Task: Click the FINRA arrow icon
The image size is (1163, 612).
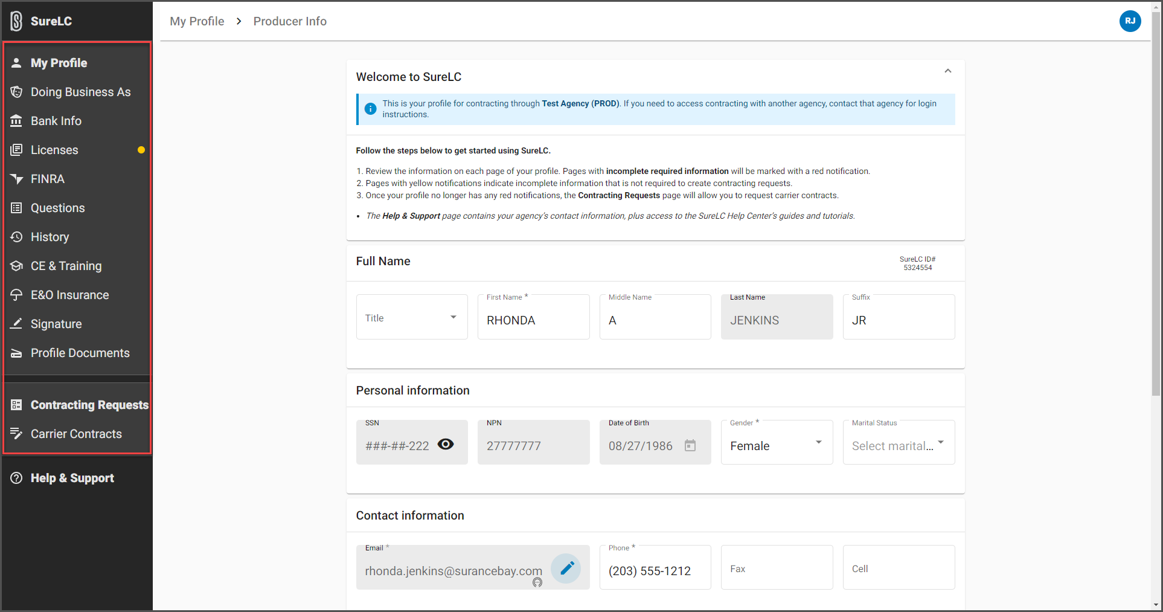Action: 16,179
